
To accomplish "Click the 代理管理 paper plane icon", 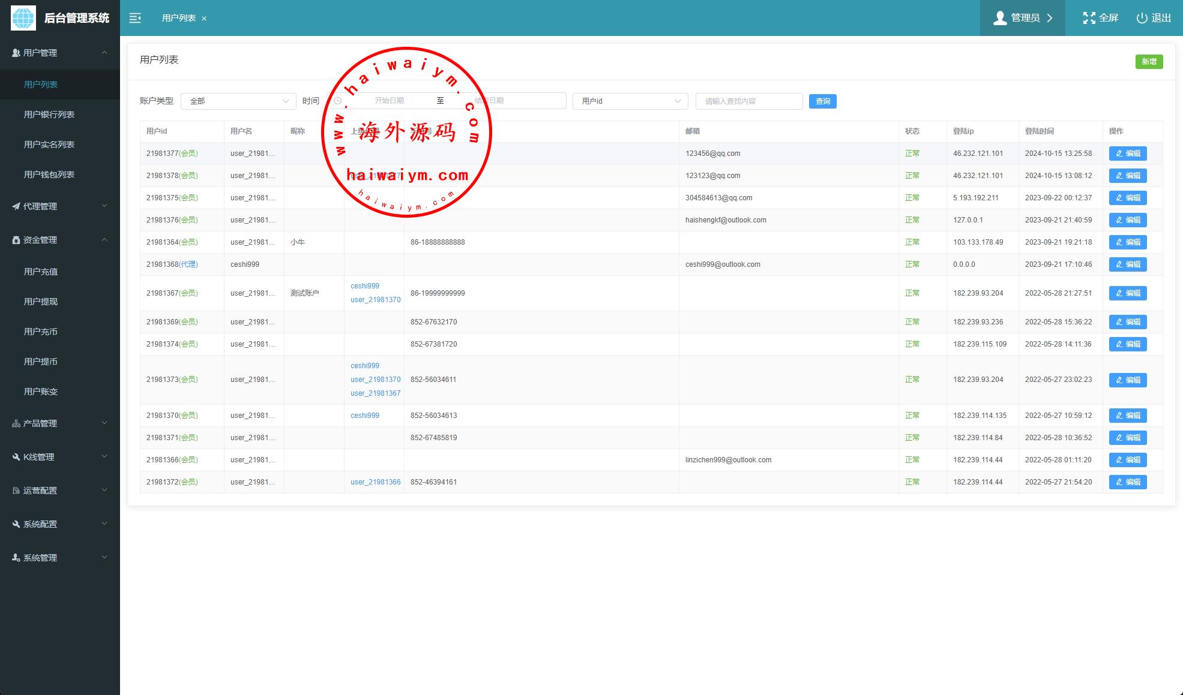I will pos(16,206).
